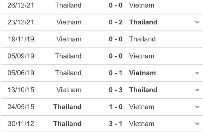The image size is (203, 132).
Task: Expand the 24/05/15 Thailand vs Vietnam match
Action: pos(197,107)
